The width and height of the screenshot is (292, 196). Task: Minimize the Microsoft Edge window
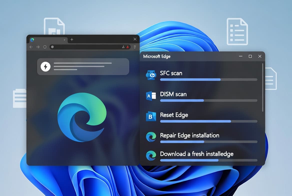point(240,56)
